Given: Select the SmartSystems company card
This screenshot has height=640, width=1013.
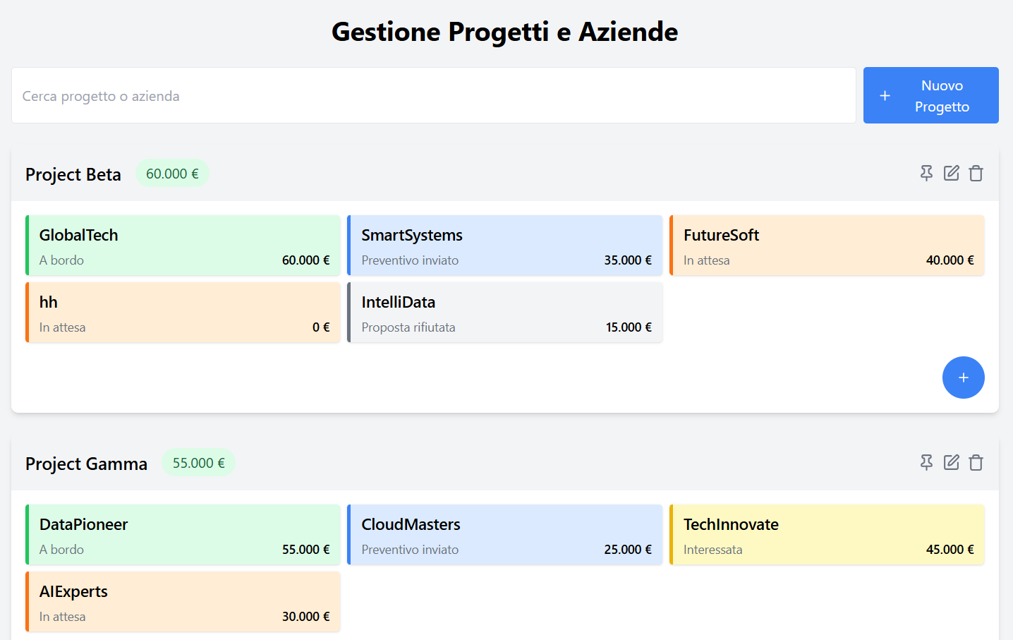Looking at the screenshot, I should click(505, 246).
